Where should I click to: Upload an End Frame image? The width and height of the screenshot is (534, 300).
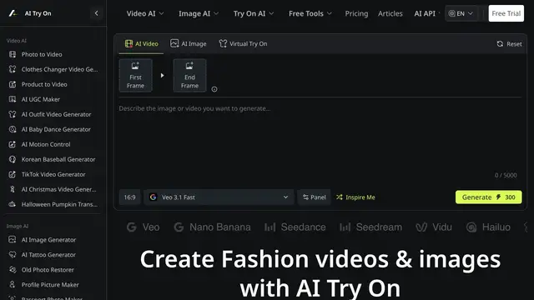click(x=189, y=75)
